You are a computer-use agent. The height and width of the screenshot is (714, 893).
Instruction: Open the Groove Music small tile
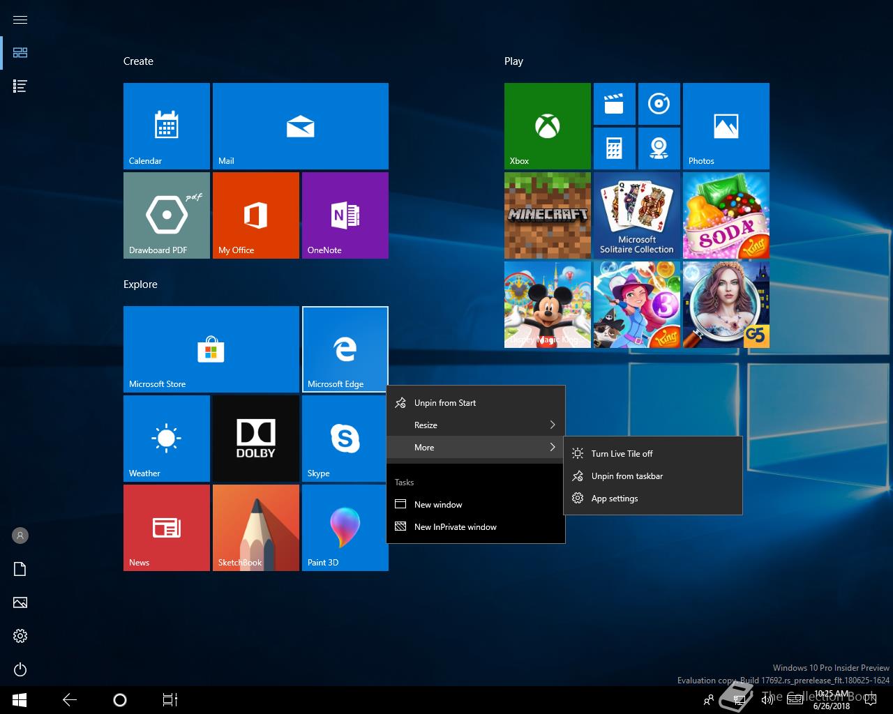[659, 104]
